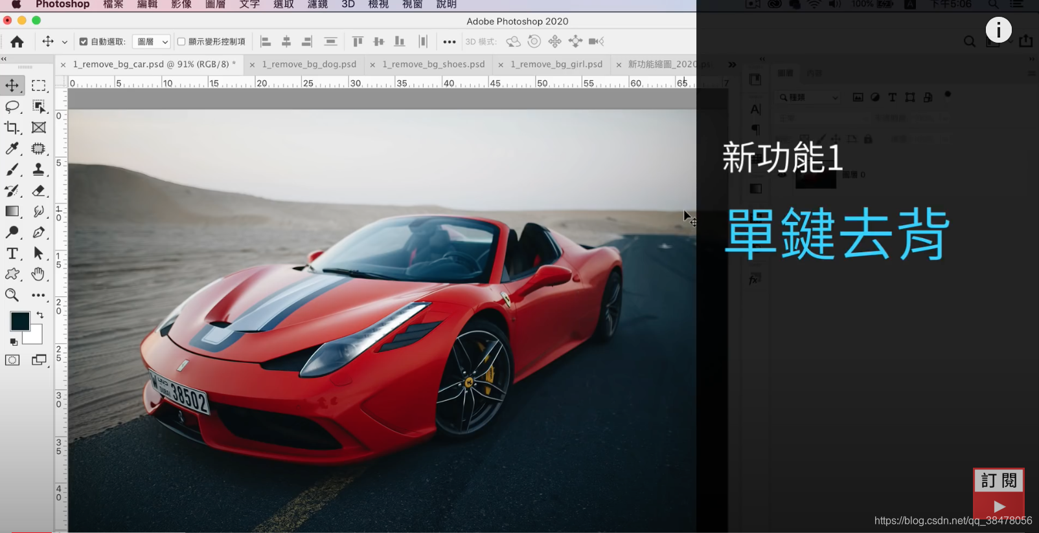The image size is (1039, 533).
Task: Select the Move tool in the toolbox
Action: click(12, 85)
